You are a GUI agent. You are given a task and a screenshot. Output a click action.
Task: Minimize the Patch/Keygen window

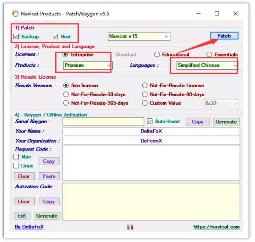(x=198, y=14)
